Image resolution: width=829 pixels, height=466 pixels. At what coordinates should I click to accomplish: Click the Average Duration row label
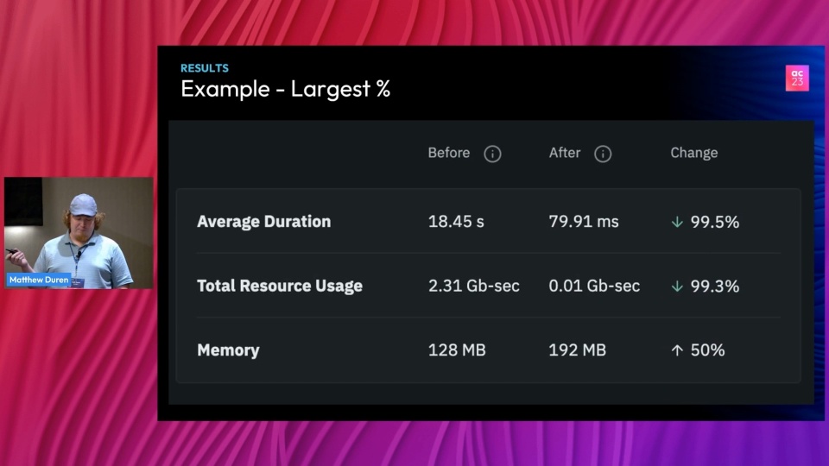pyautogui.click(x=264, y=222)
